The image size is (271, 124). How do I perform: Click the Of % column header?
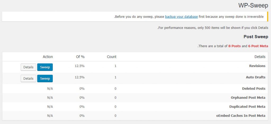click(x=80, y=57)
